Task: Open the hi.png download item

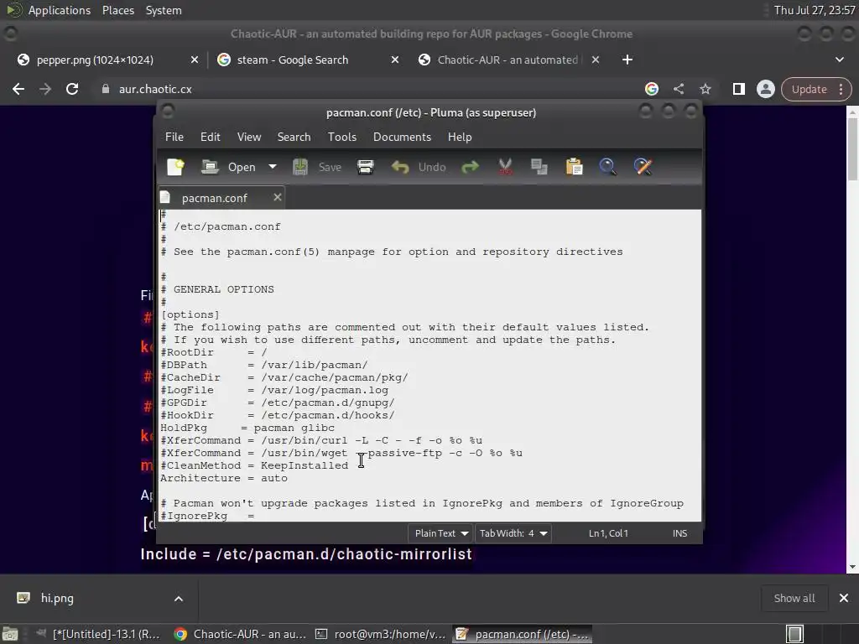Action: (58, 599)
